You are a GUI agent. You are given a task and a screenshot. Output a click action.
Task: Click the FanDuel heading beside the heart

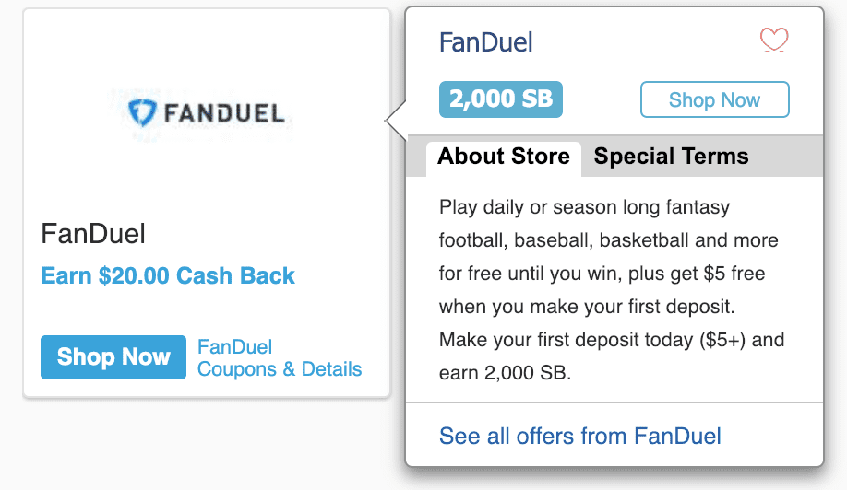[x=485, y=42]
